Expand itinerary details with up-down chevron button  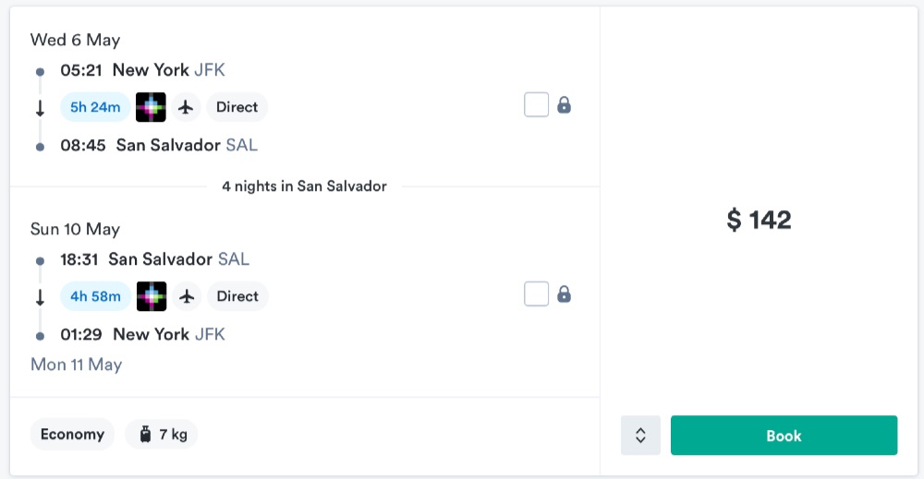click(x=640, y=436)
